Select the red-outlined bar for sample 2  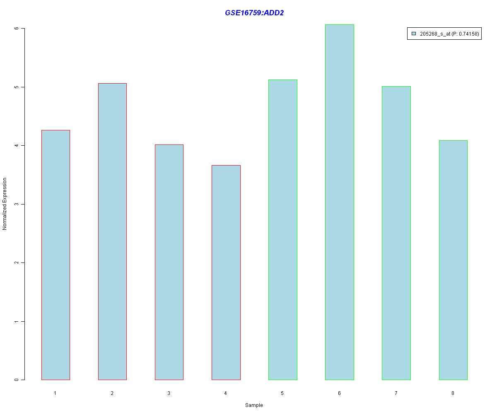click(x=112, y=231)
